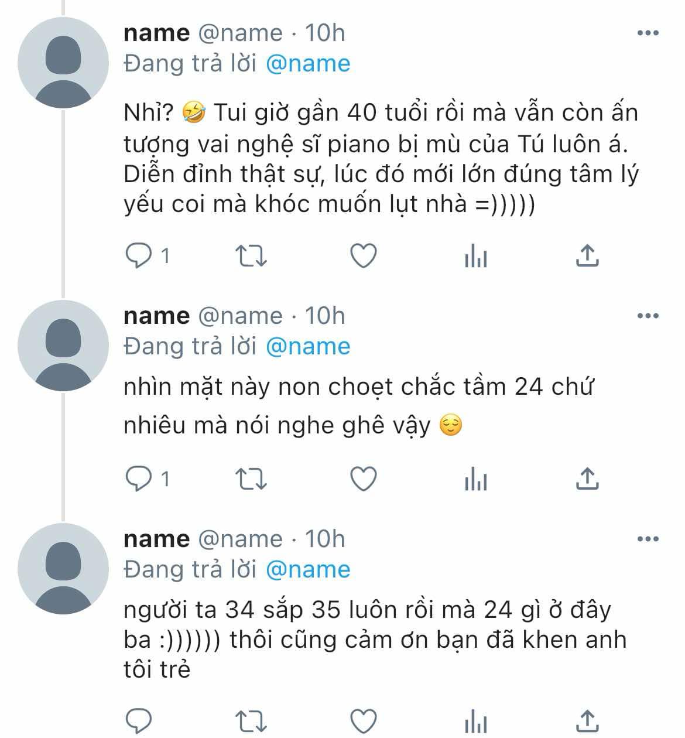Screen dimensions: 685x738
Task: Open more options for the third tweet
Action: (648, 539)
